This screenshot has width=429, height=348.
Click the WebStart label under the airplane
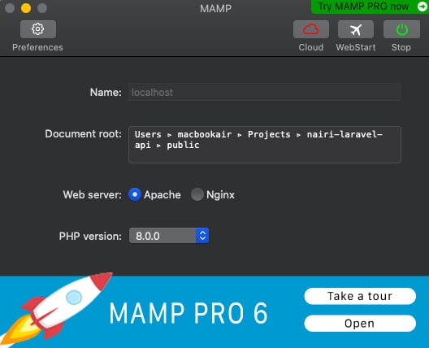point(356,47)
